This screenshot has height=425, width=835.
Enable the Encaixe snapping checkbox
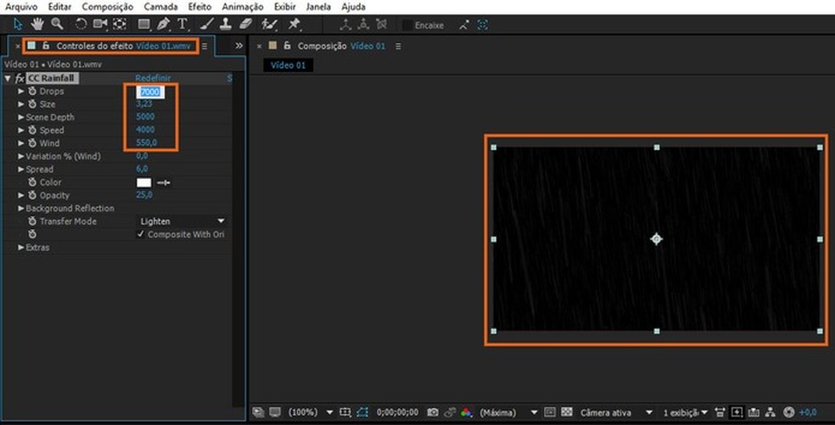pos(408,25)
